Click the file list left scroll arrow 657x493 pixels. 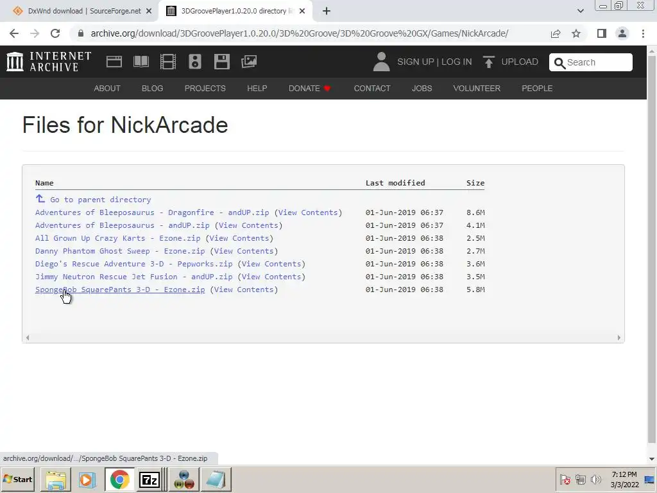[28, 338]
